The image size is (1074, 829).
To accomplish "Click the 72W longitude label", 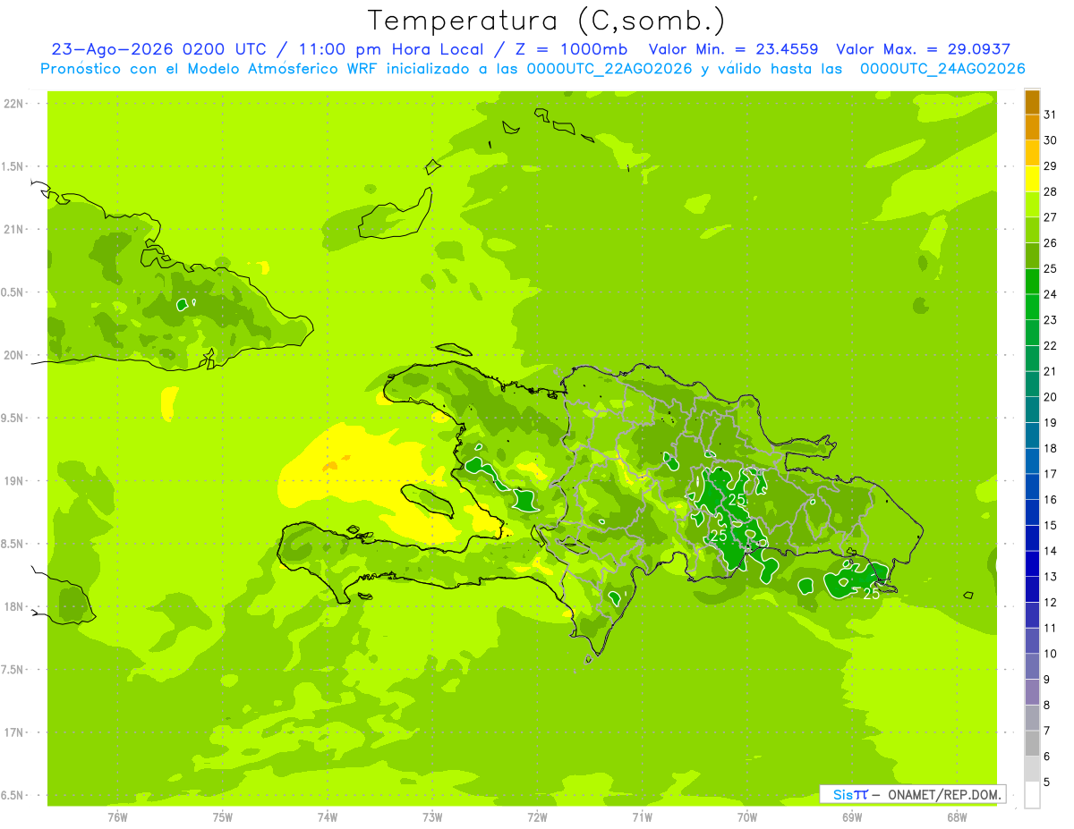I will [538, 817].
